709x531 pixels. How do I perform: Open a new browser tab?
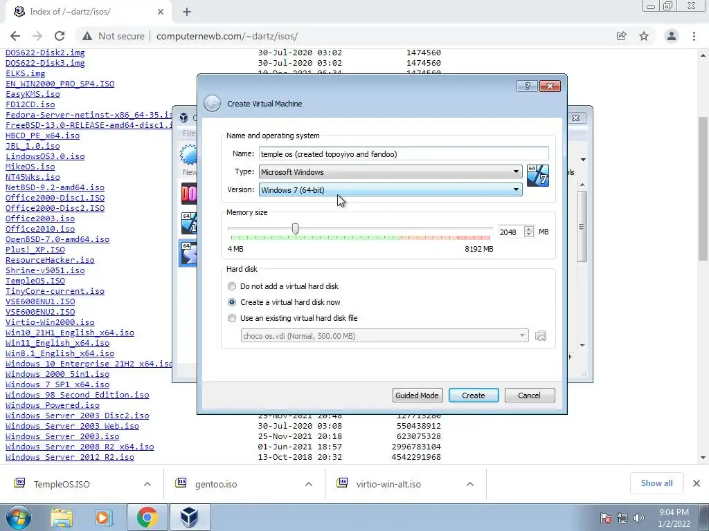click(187, 12)
